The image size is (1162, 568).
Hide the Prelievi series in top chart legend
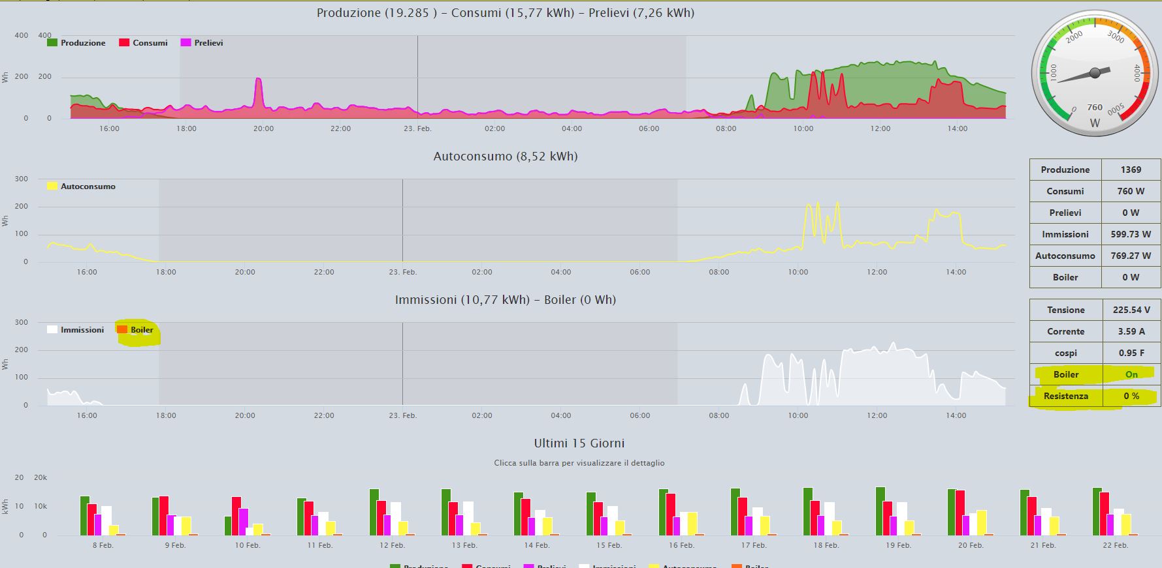point(202,42)
